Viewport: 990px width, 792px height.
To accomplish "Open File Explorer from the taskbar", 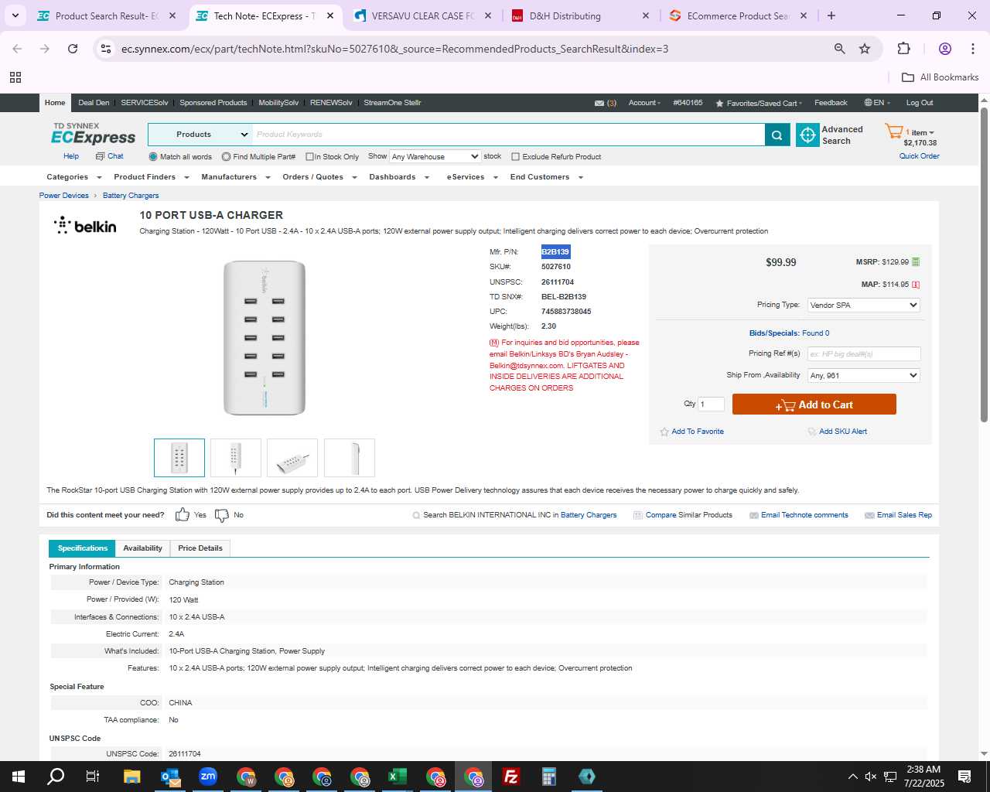I will pos(132,777).
